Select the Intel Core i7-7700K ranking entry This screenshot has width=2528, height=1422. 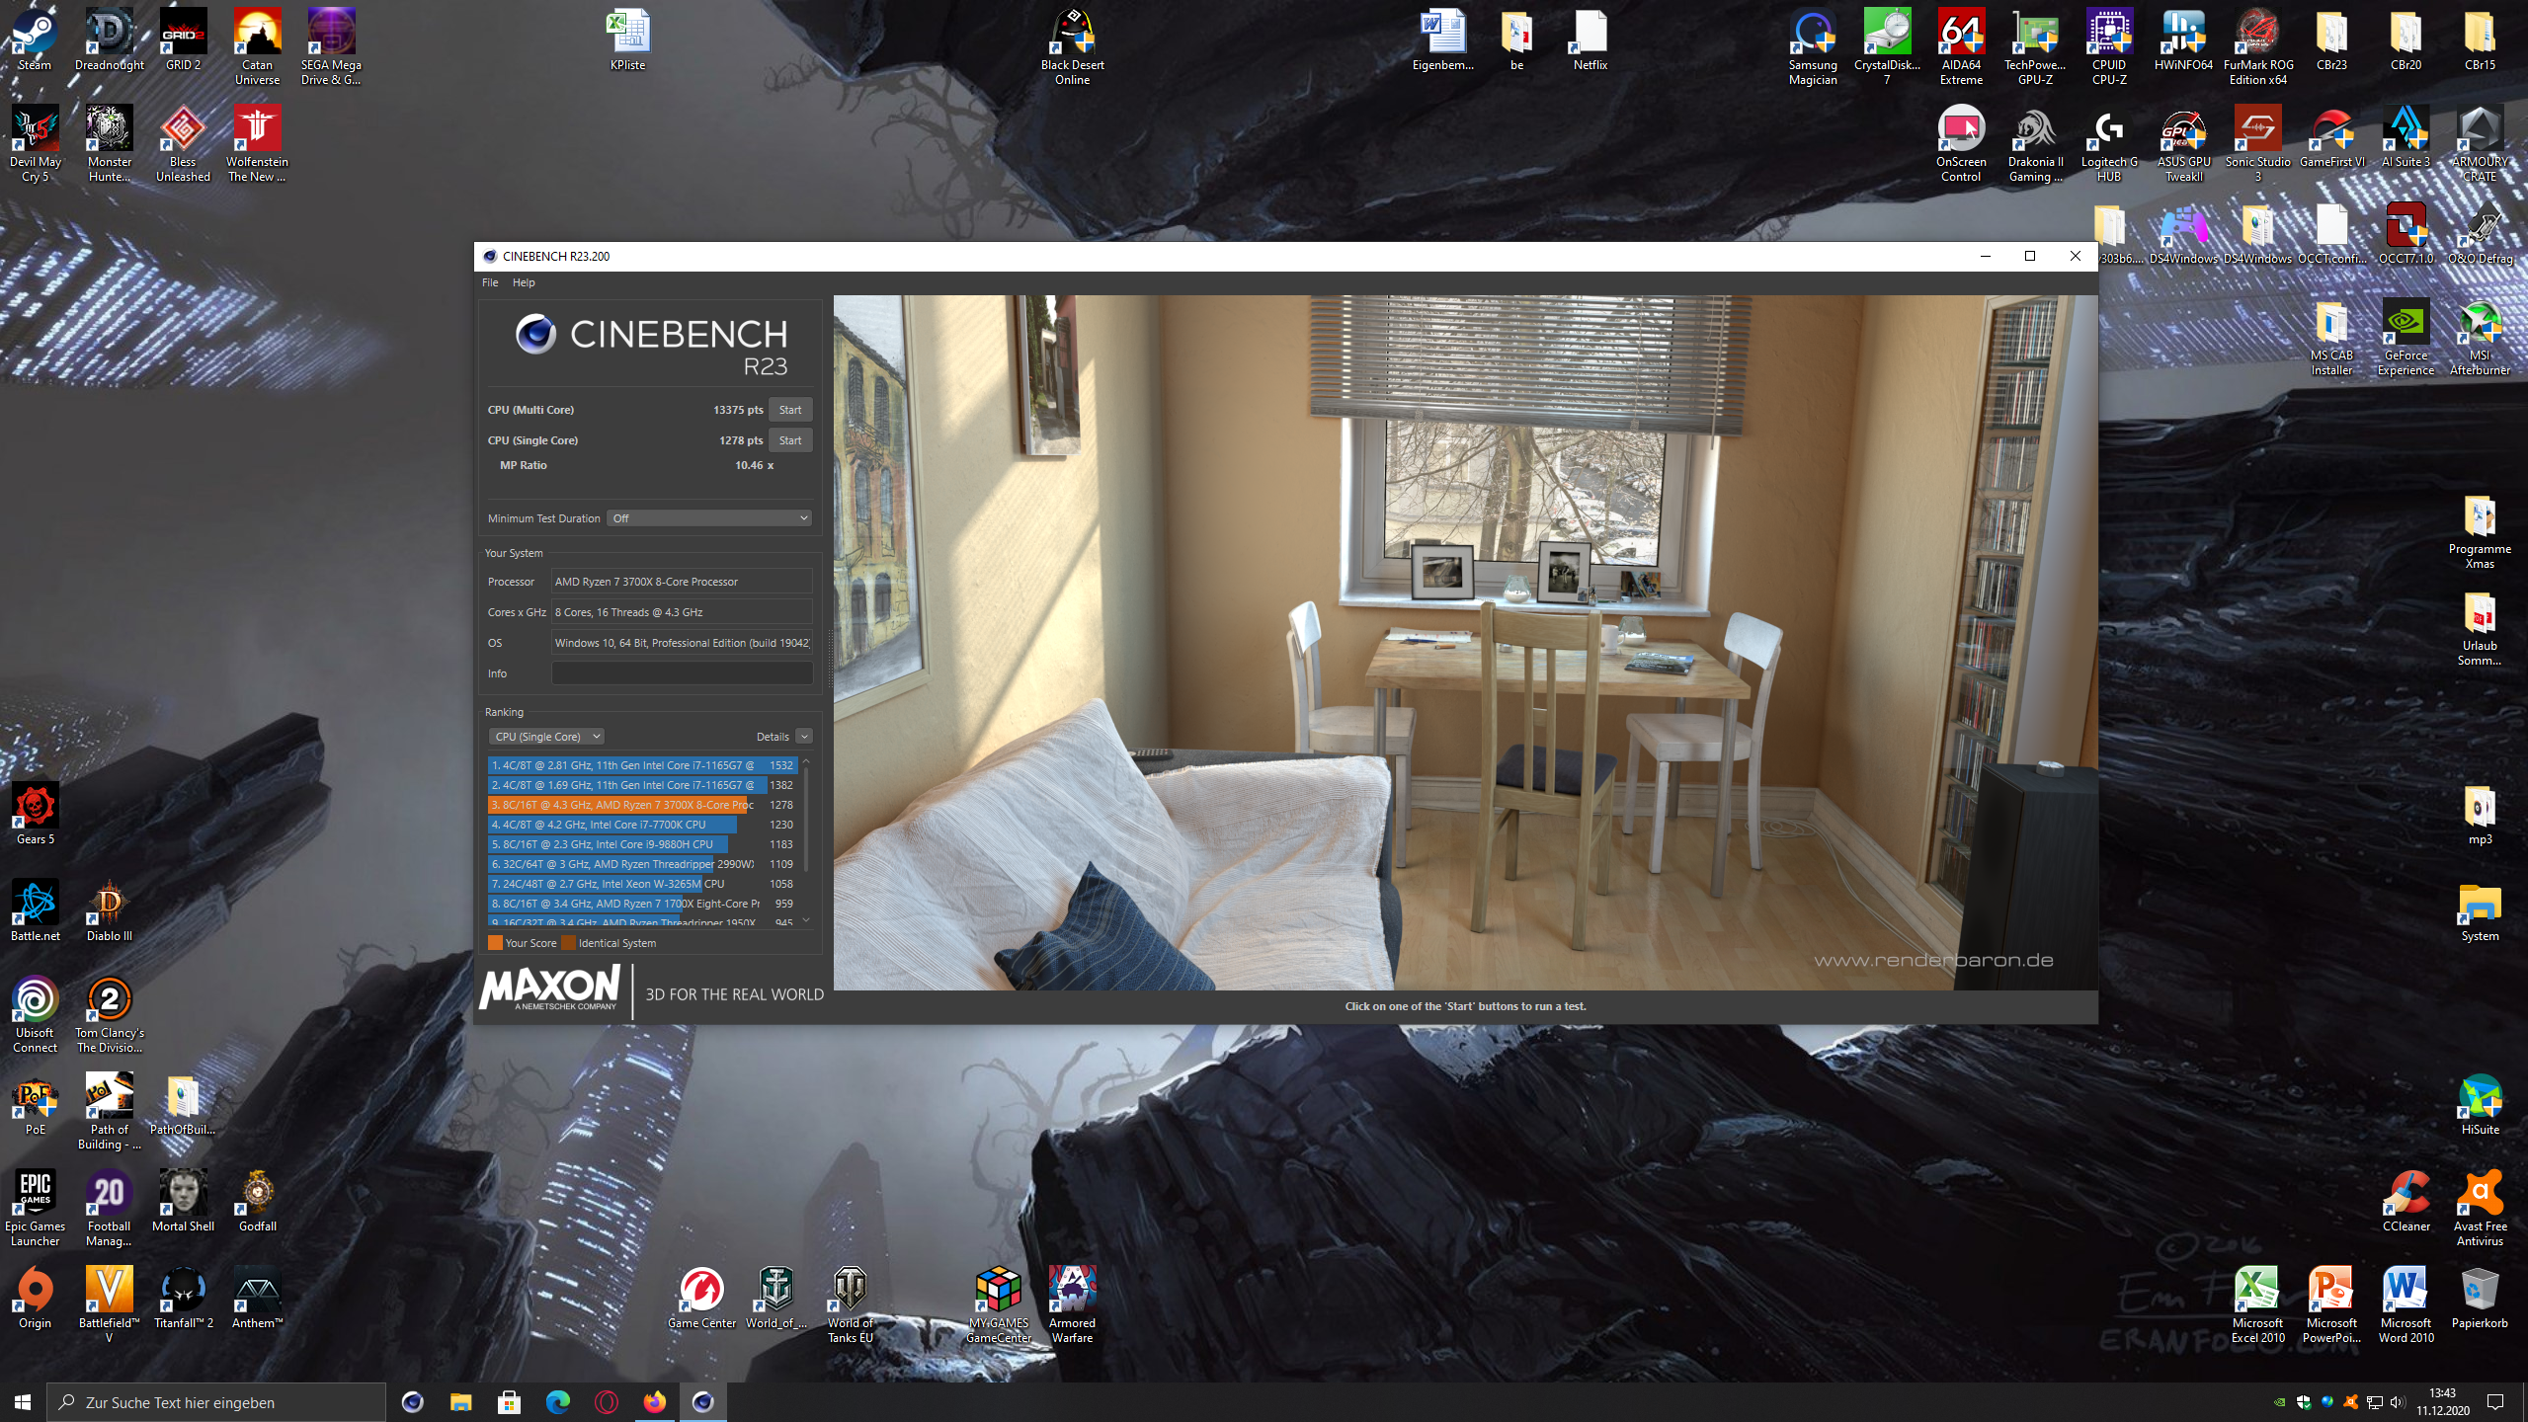pyautogui.click(x=612, y=825)
